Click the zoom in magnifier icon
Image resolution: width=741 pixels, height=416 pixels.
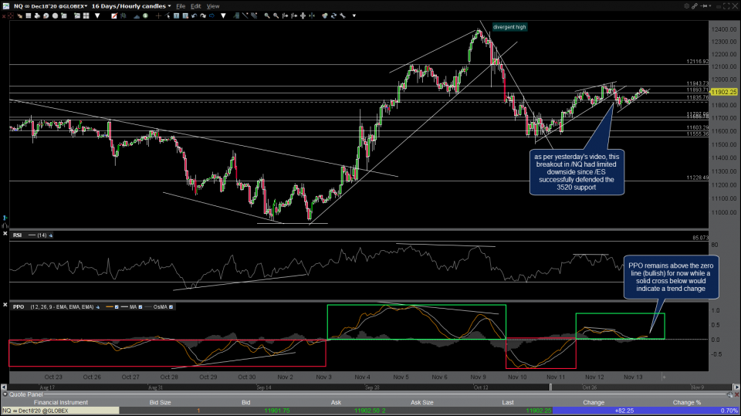pyautogui.click(x=267, y=15)
